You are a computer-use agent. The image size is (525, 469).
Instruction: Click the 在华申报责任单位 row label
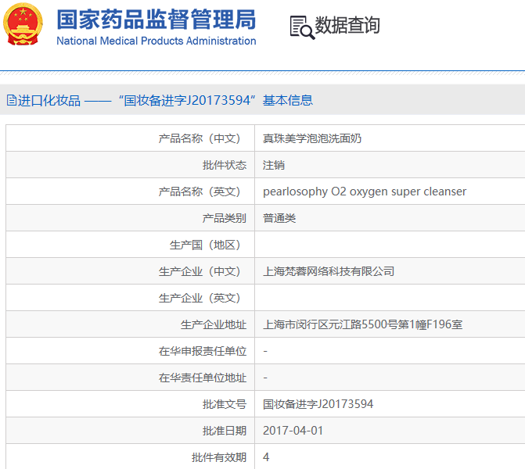pyautogui.click(x=203, y=351)
